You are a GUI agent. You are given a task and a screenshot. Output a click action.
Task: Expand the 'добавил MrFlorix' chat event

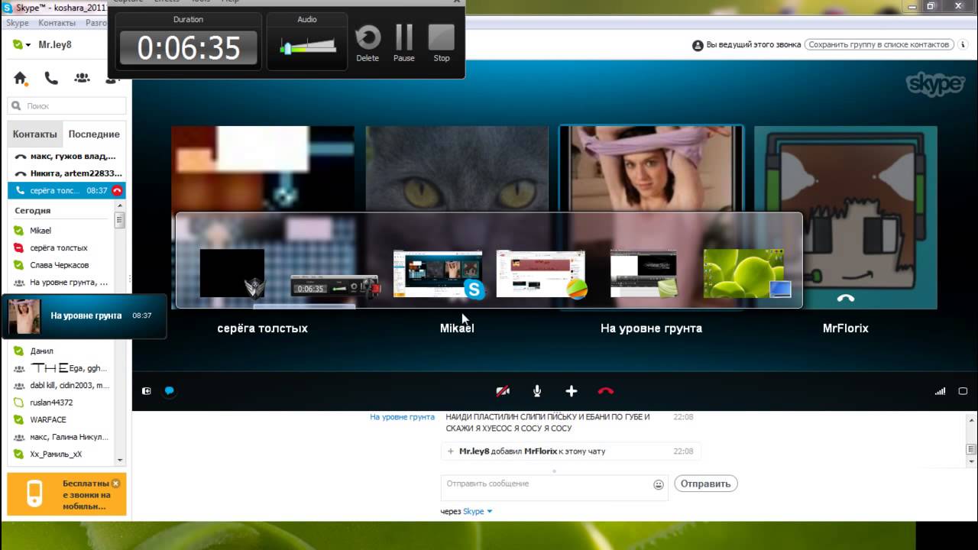click(452, 451)
